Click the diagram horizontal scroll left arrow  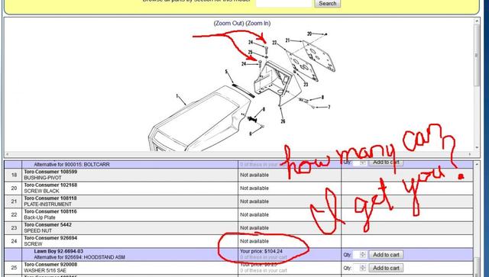[7, 154]
